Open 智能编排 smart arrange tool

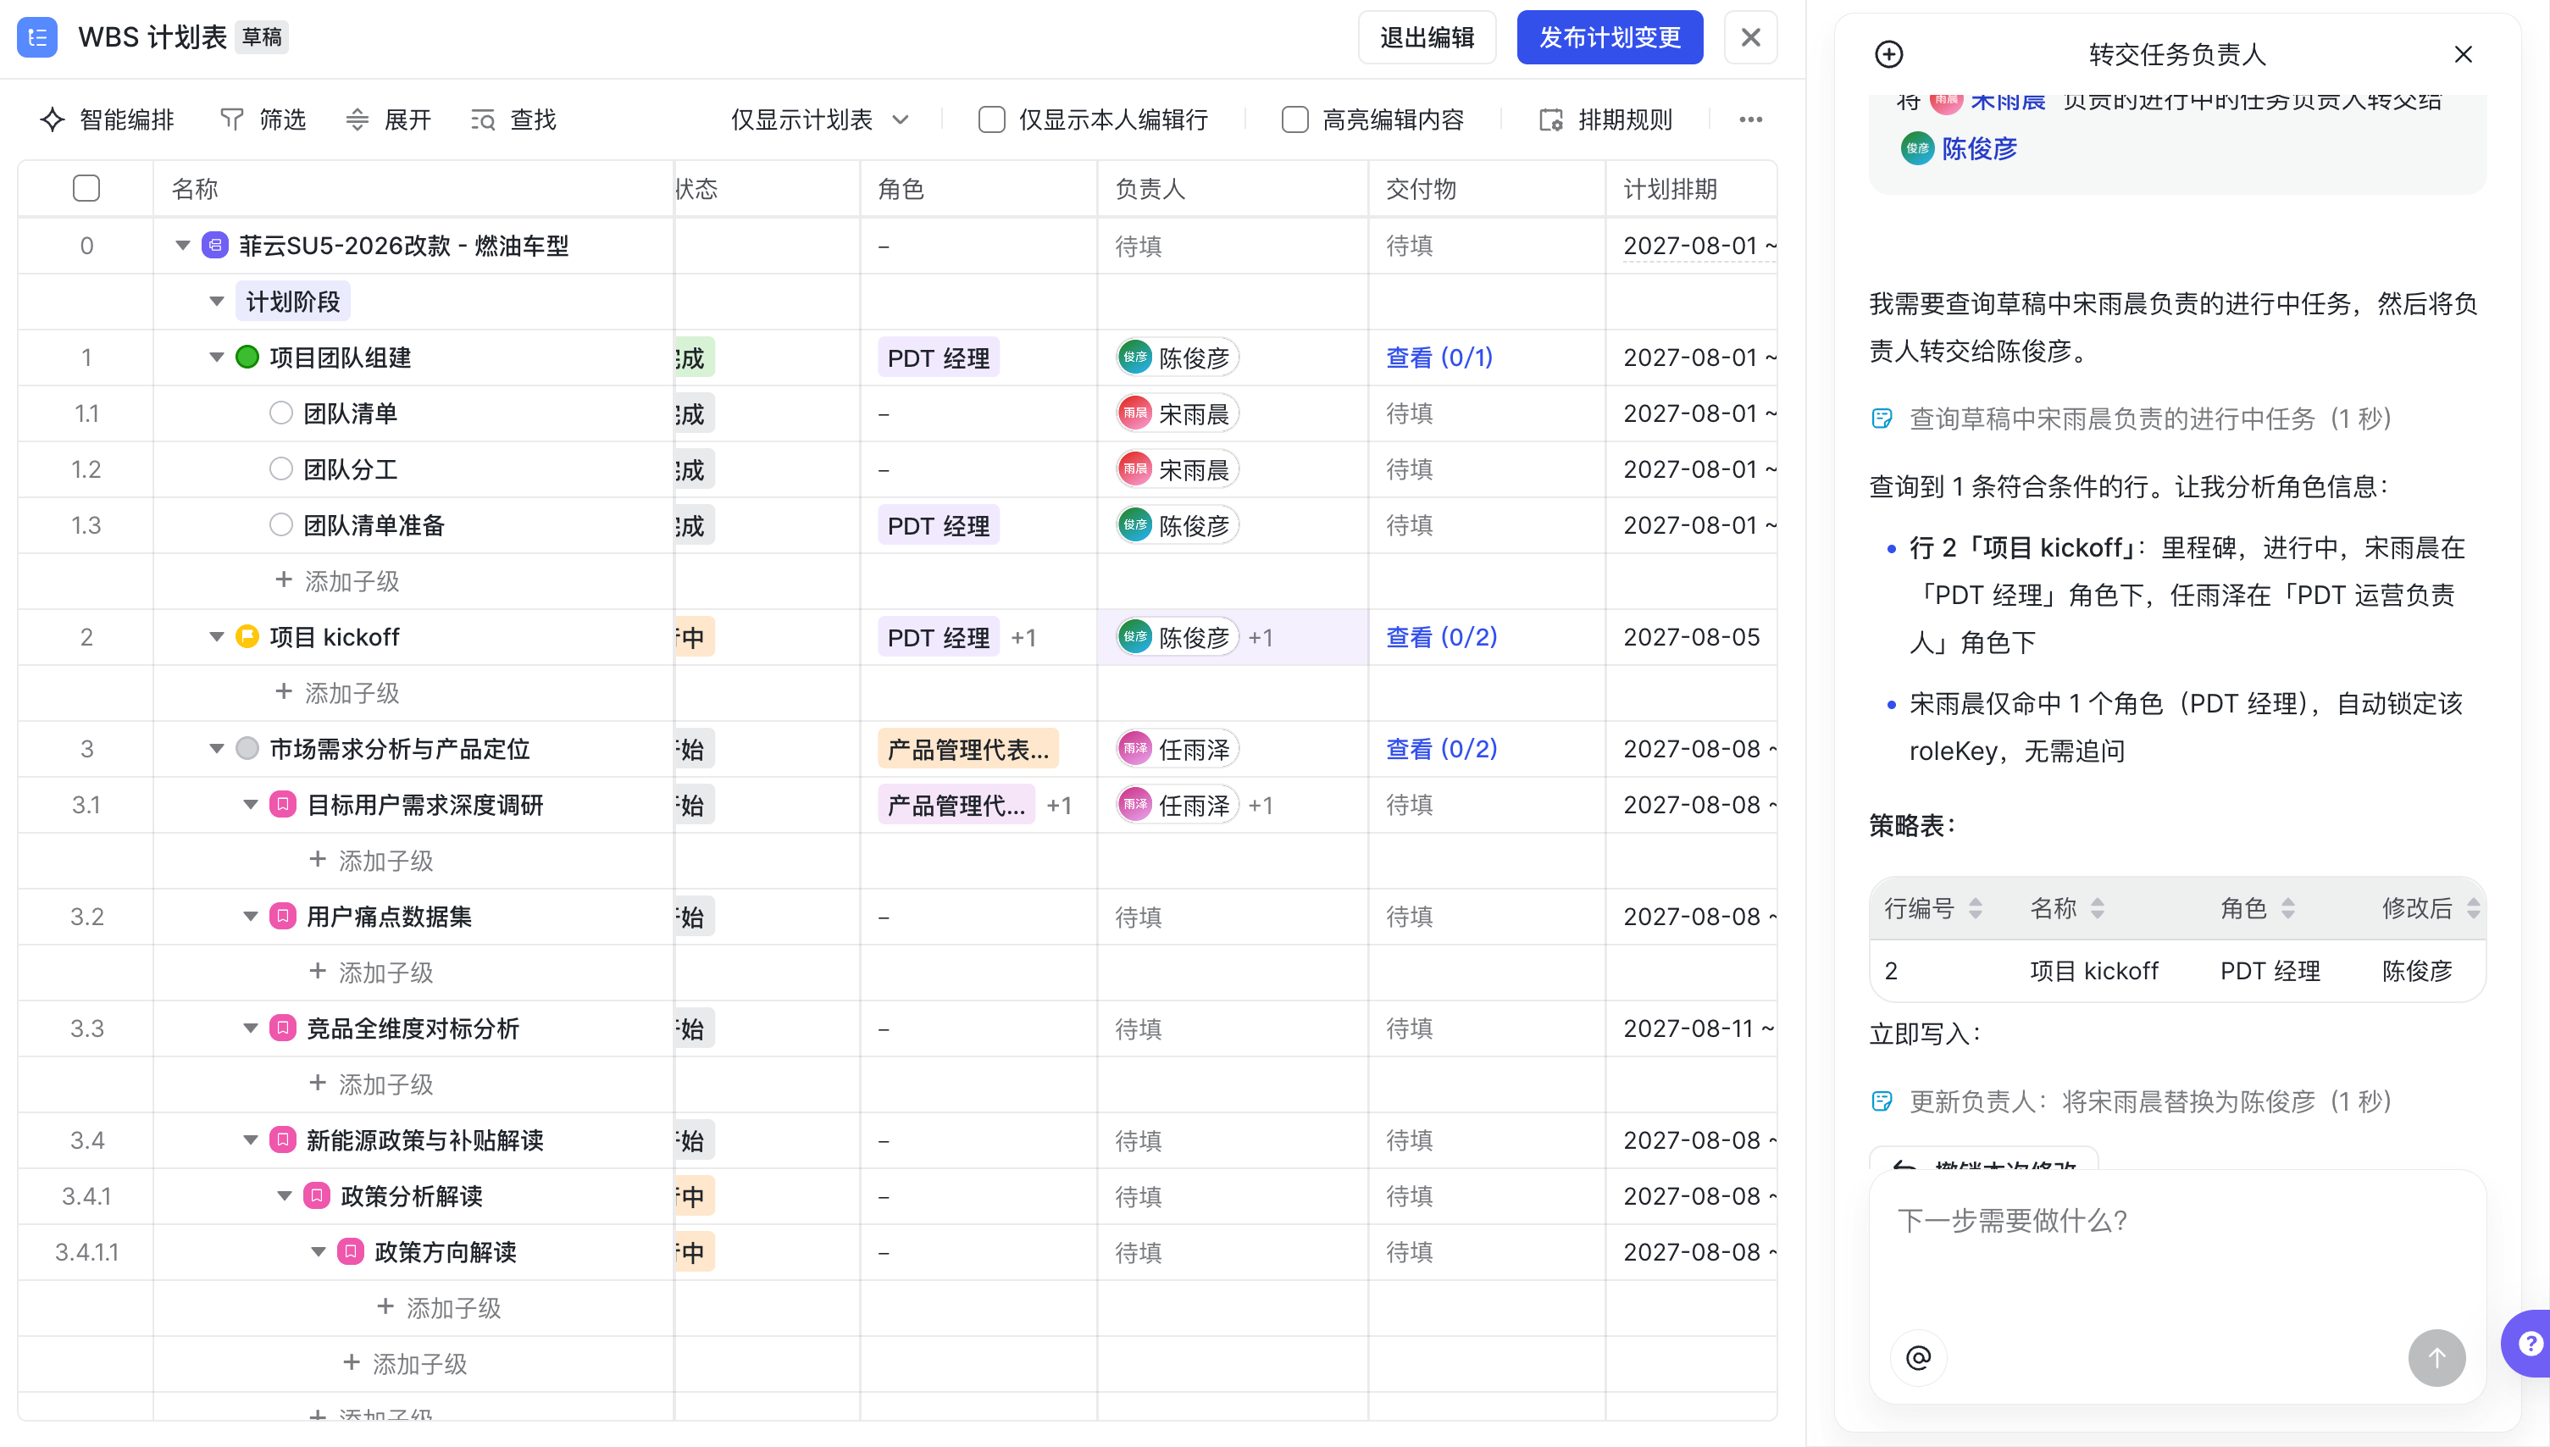(x=108, y=120)
